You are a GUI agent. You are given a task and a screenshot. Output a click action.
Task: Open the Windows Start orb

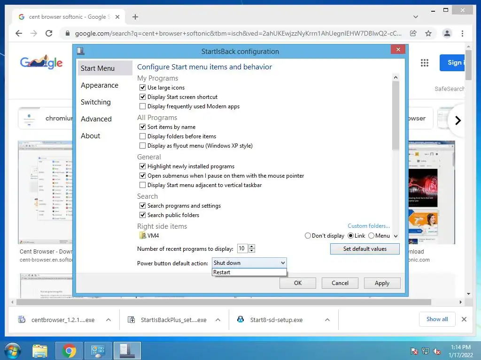coord(13,351)
